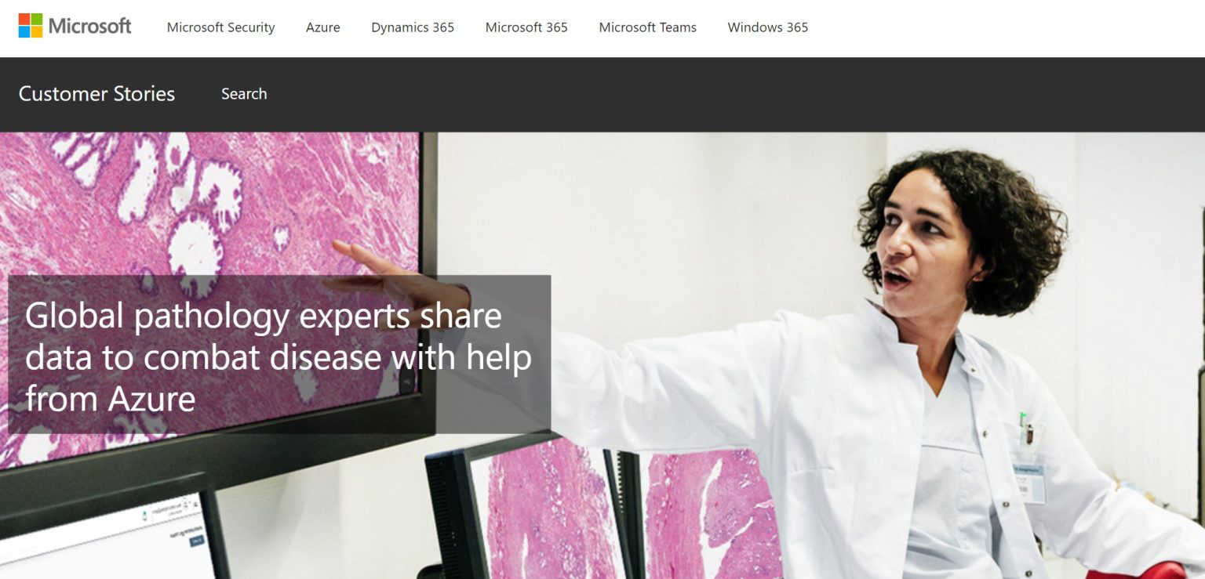Image resolution: width=1205 pixels, height=579 pixels.
Task: Click the Microsoft four-color squares logo
Action: coord(31,26)
